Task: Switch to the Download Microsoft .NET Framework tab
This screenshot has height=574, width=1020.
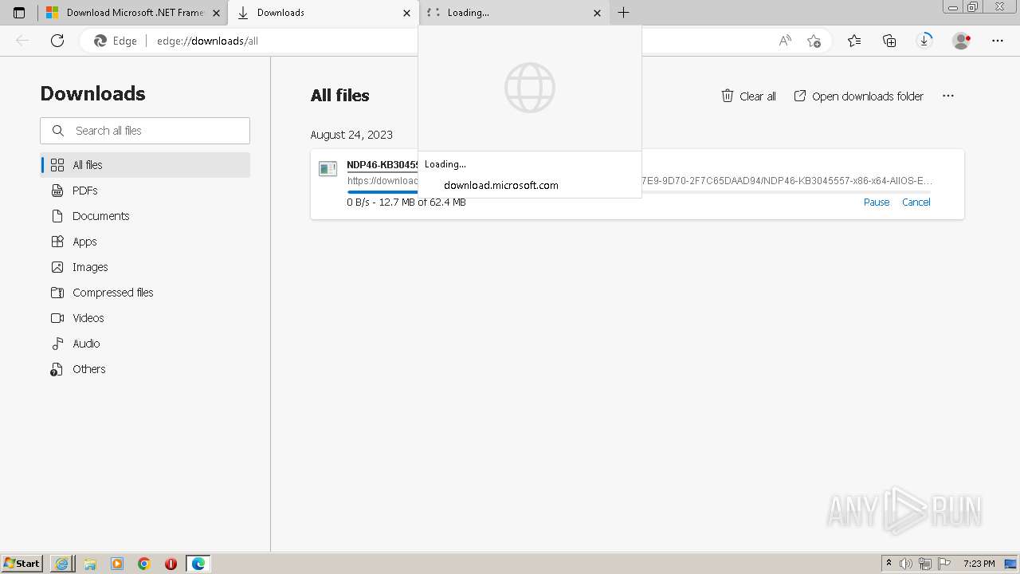Action: coord(133,13)
